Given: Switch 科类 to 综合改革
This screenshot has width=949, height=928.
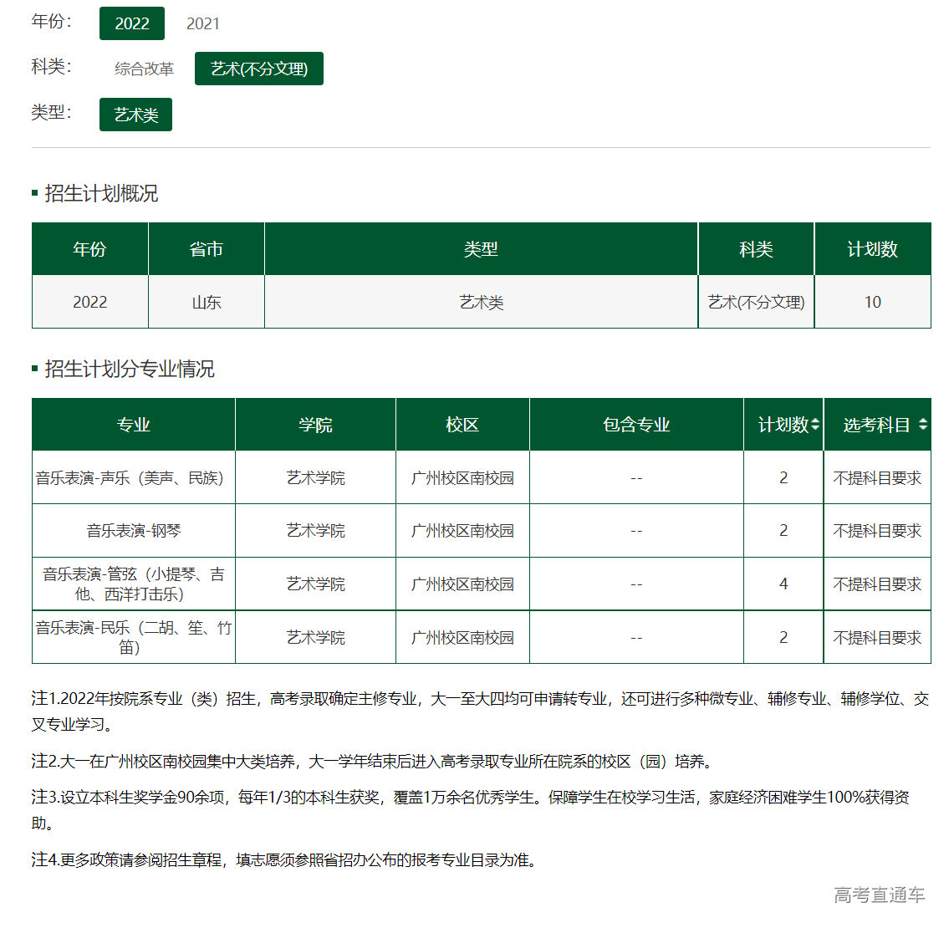Looking at the screenshot, I should click(143, 69).
